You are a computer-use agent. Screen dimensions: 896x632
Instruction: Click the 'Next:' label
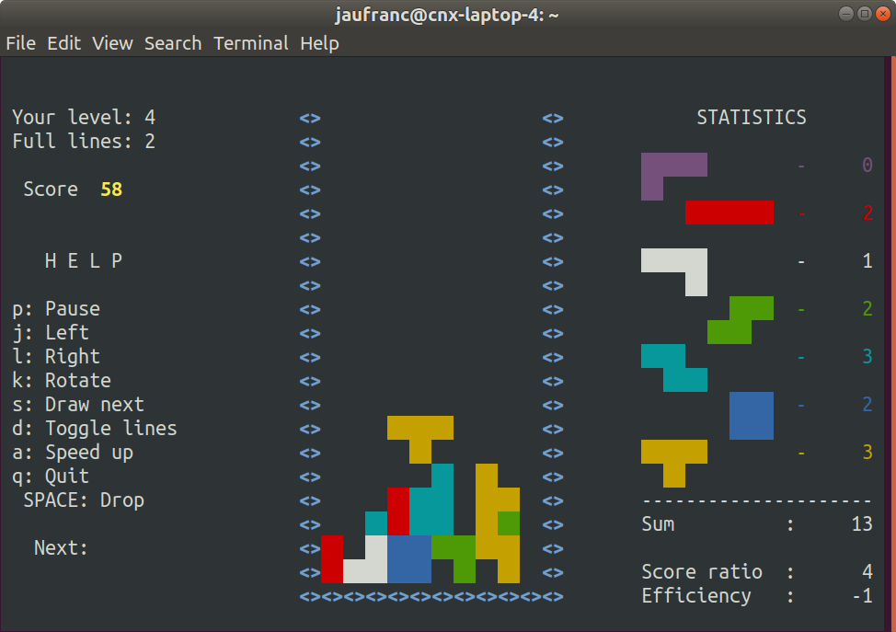tap(61, 548)
